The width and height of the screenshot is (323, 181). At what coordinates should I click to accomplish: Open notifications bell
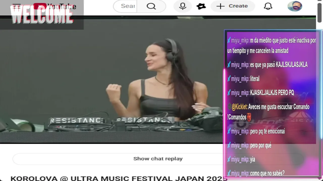pyautogui.click(x=268, y=6)
